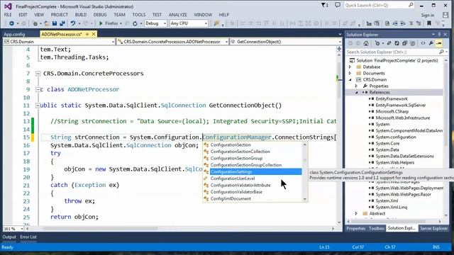Choose ConfigurationSection from the IntelliSense list
Viewport: 454px width, 255px height.
pyautogui.click(x=231, y=144)
